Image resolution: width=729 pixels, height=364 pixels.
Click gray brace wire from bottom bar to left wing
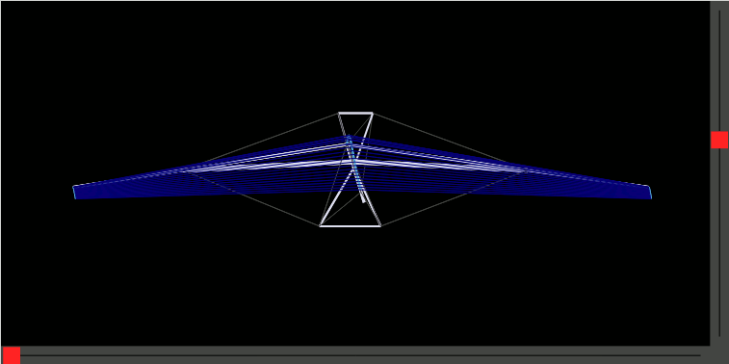click(253, 199)
